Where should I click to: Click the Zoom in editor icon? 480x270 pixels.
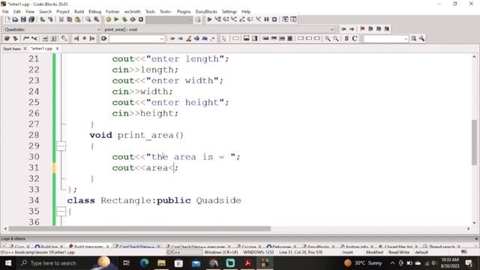coord(328,38)
